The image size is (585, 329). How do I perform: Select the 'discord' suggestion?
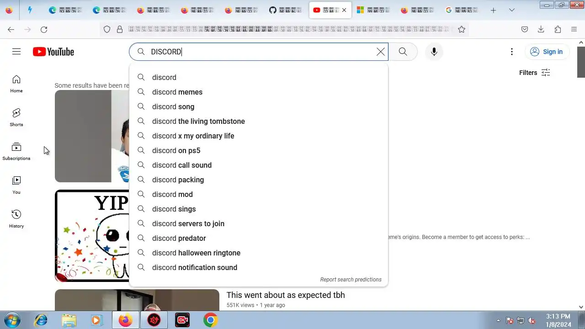pos(259,77)
